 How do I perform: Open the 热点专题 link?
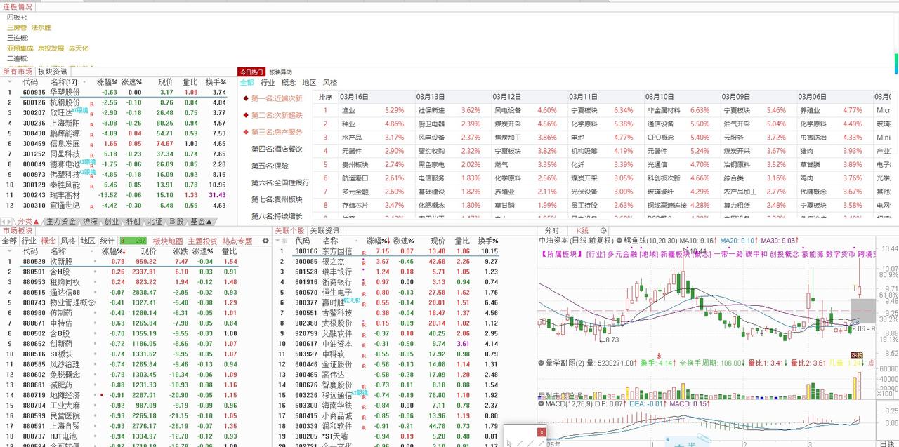pos(238,240)
